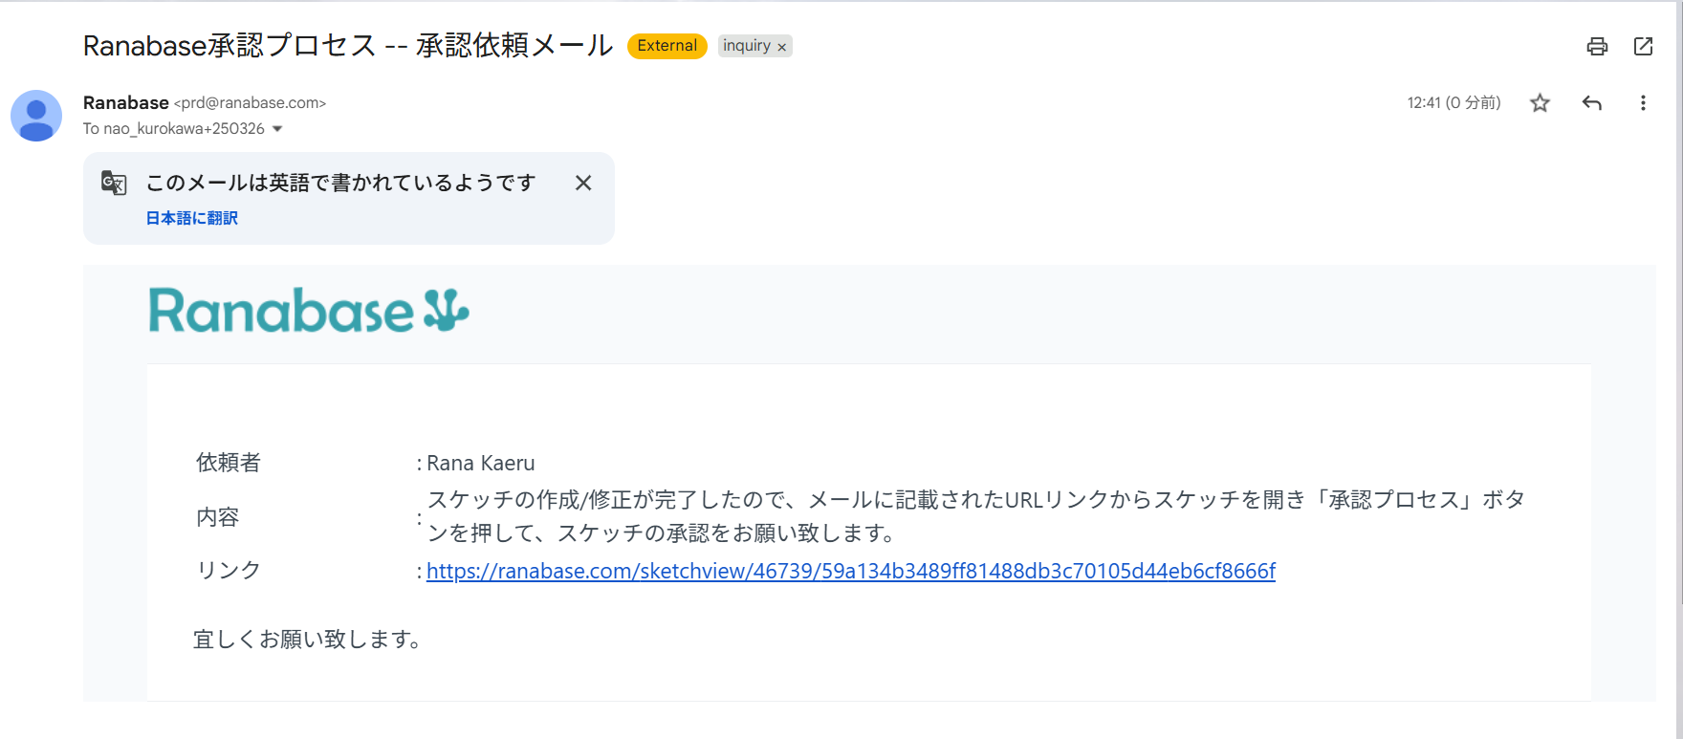This screenshot has width=1683, height=739.
Task: Click the translate icon in the banner
Action: coord(114,183)
